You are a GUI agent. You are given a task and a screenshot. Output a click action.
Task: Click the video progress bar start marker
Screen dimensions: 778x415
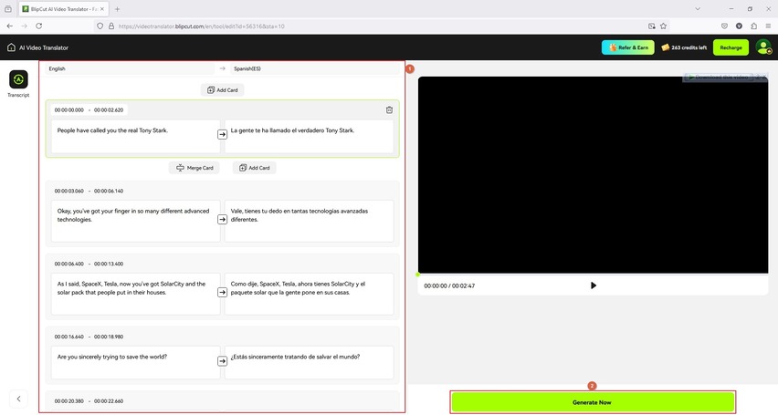coord(419,274)
